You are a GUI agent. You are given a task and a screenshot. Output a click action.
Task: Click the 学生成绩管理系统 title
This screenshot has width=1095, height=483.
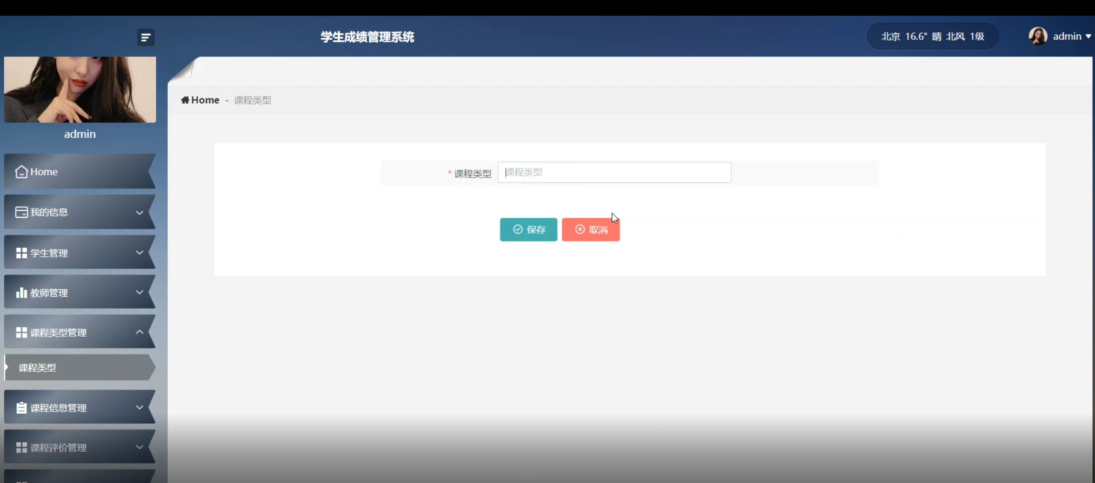pyautogui.click(x=367, y=37)
